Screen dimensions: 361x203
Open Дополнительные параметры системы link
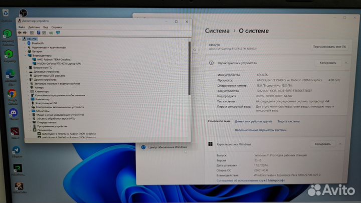tap(260, 130)
